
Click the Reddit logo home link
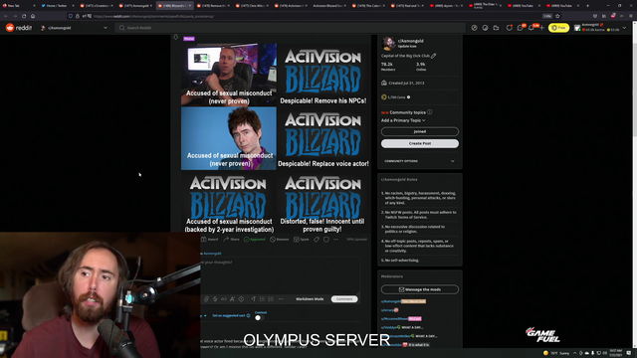coord(19,28)
